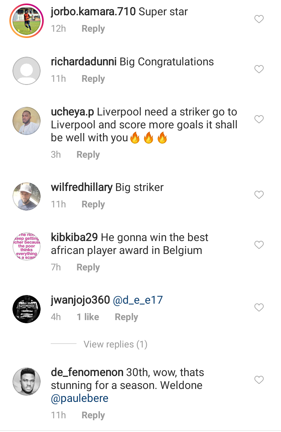The image size is (281, 432).
Task: Open richardadunni's default avatar
Action: [x=27, y=71]
